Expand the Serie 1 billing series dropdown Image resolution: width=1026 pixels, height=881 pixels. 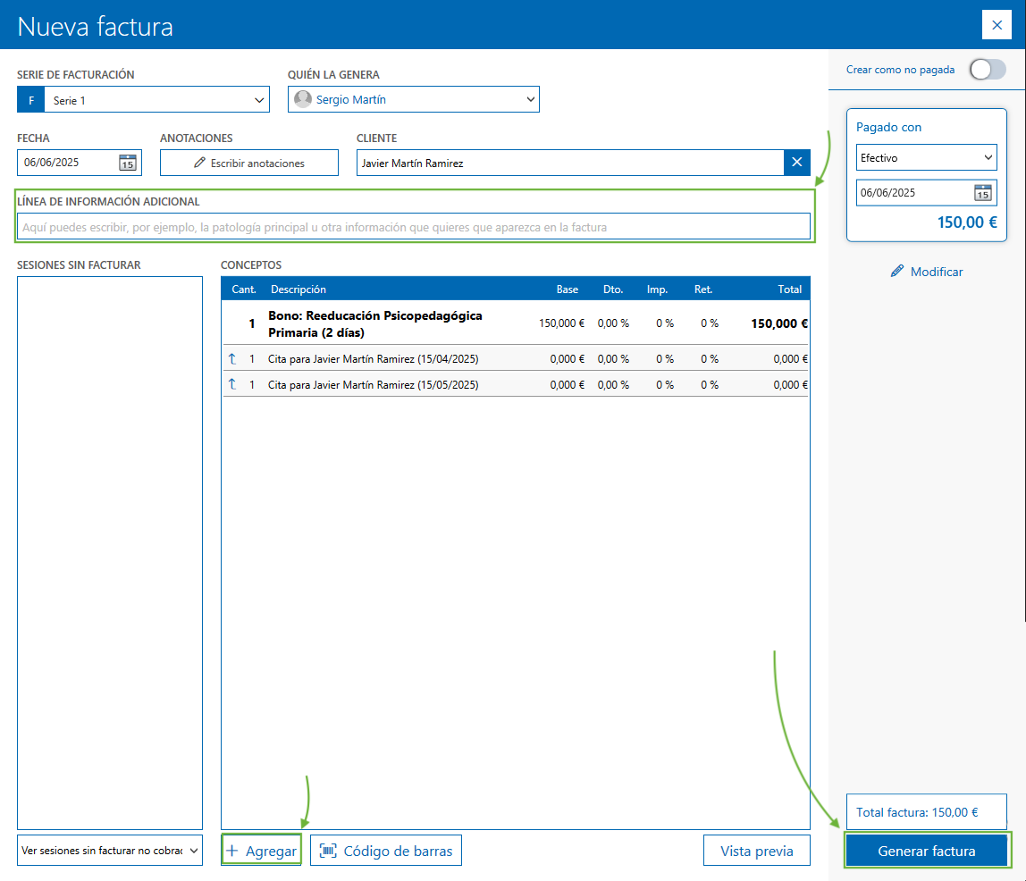point(259,100)
